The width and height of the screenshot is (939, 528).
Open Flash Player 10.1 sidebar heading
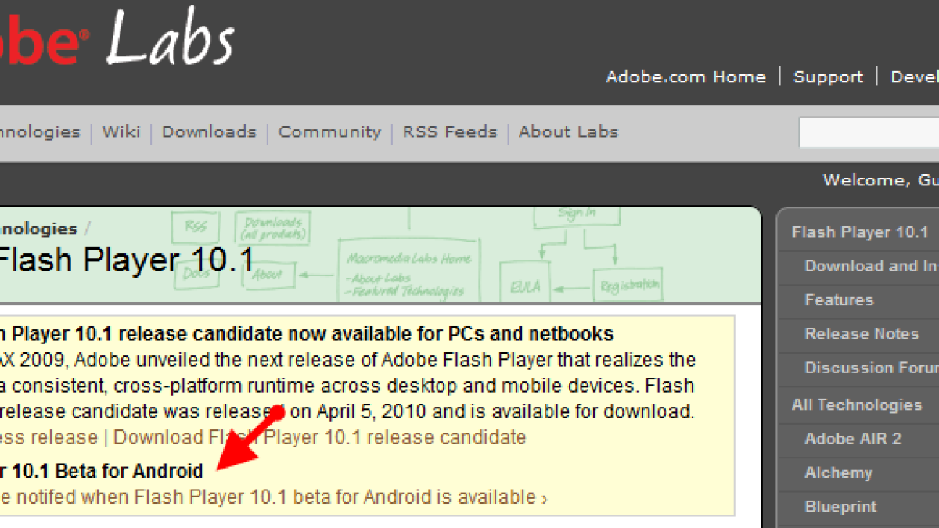[x=859, y=232]
